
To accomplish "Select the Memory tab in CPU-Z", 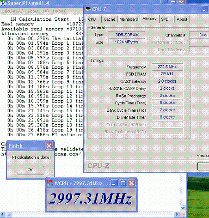I will (x=149, y=19).
